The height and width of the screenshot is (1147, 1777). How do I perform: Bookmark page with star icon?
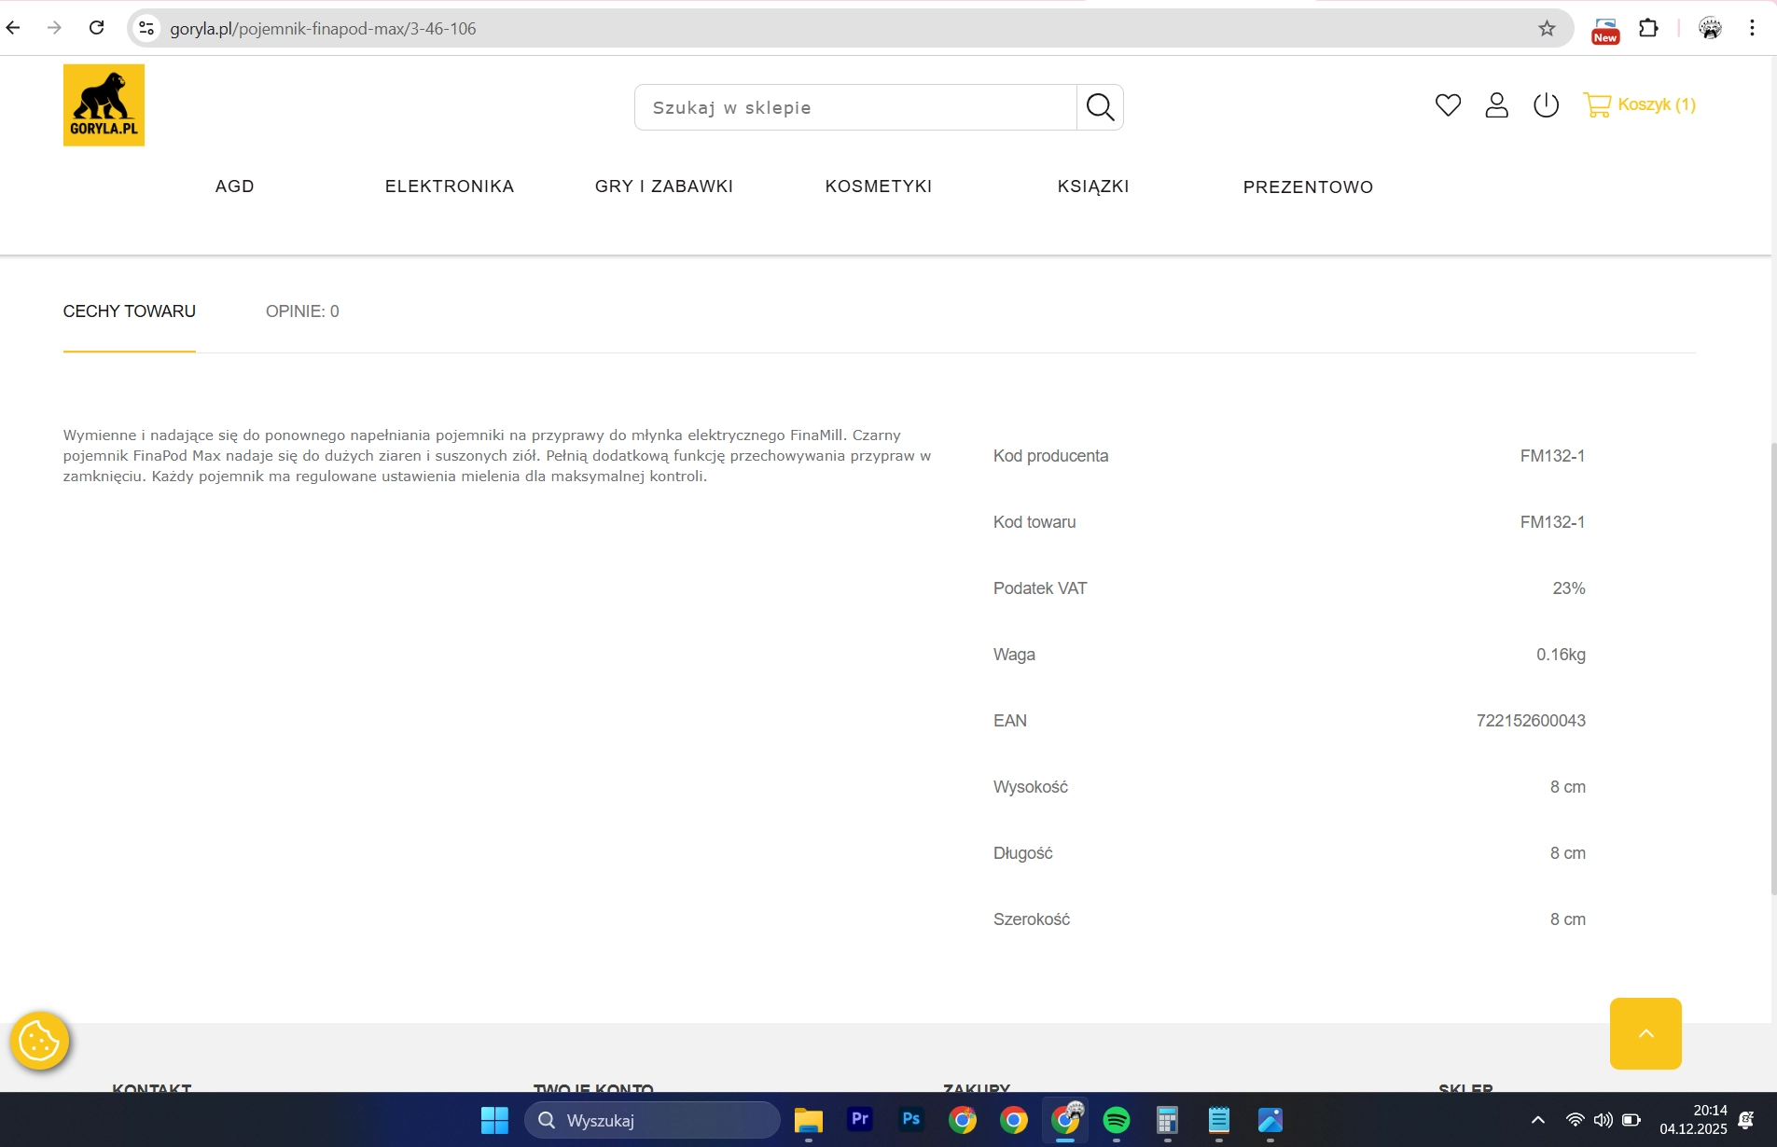pyautogui.click(x=1547, y=29)
